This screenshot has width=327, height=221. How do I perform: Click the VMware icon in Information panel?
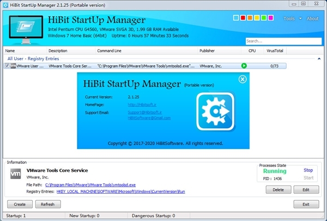point(16,174)
